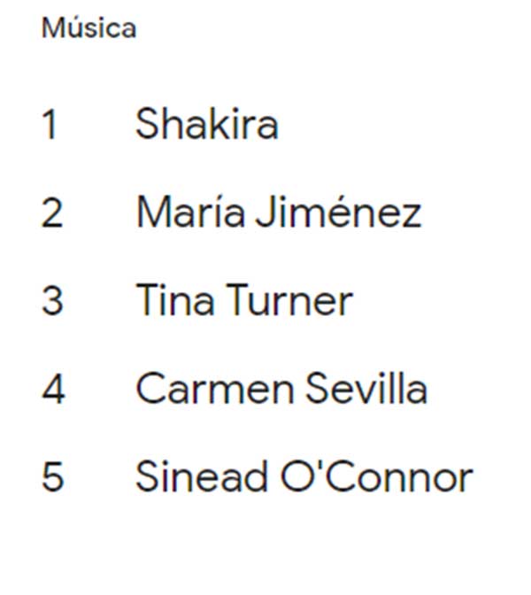Click rank number 2 in the list

(x=52, y=213)
